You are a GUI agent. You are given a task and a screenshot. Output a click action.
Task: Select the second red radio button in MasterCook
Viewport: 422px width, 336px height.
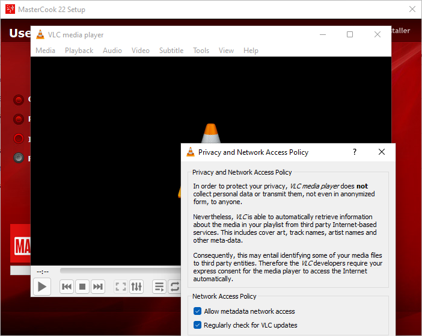pos(19,119)
